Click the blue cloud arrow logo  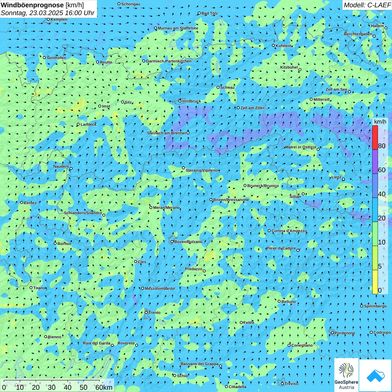pos(375,375)
